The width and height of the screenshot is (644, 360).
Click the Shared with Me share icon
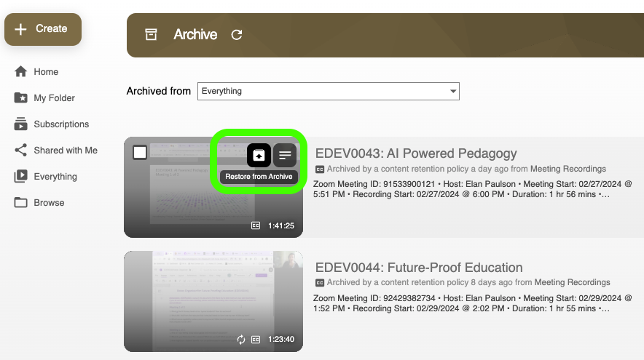tap(20, 150)
